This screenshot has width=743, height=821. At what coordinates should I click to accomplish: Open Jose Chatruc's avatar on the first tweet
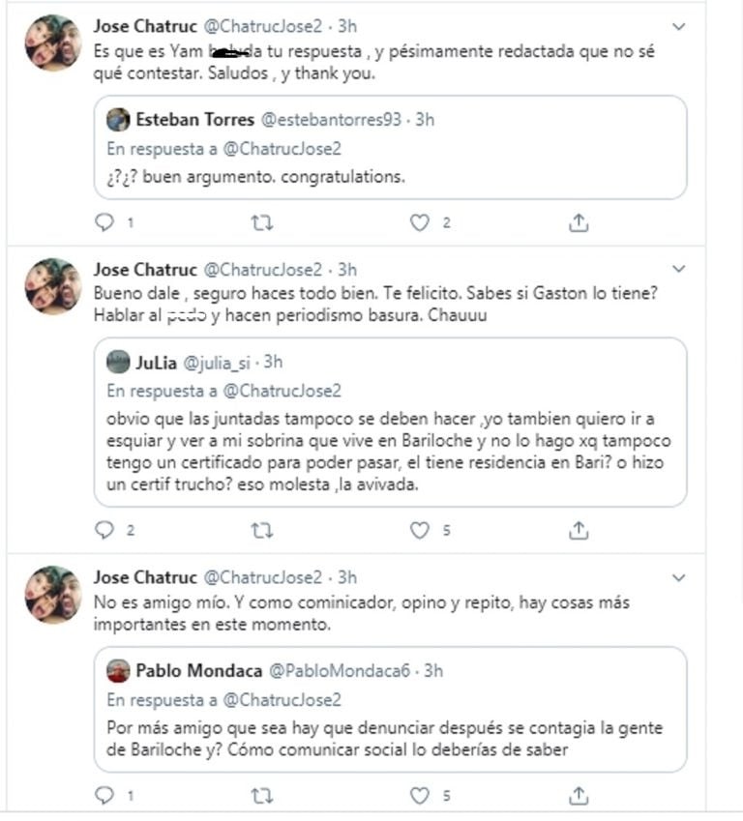pyautogui.click(x=53, y=43)
